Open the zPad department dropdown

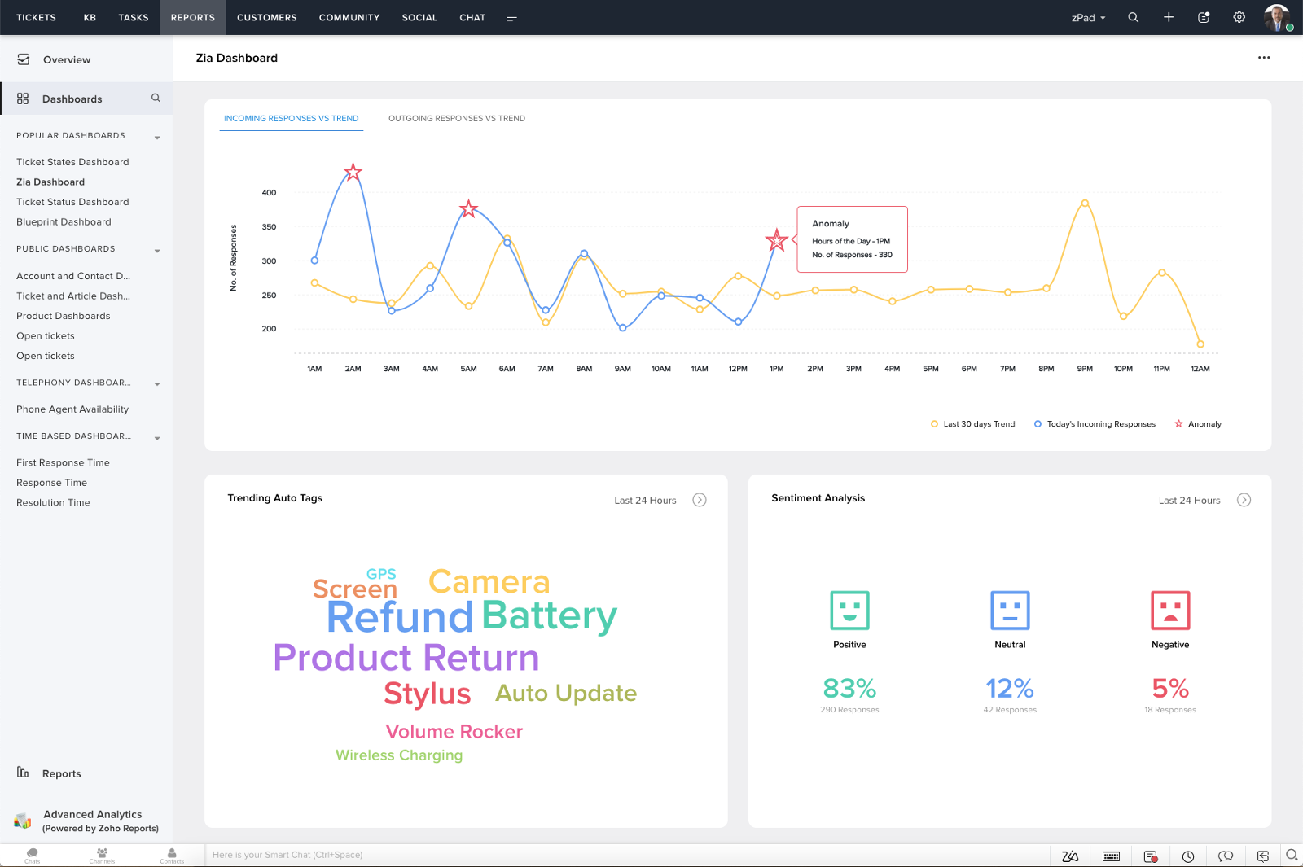[x=1088, y=17]
